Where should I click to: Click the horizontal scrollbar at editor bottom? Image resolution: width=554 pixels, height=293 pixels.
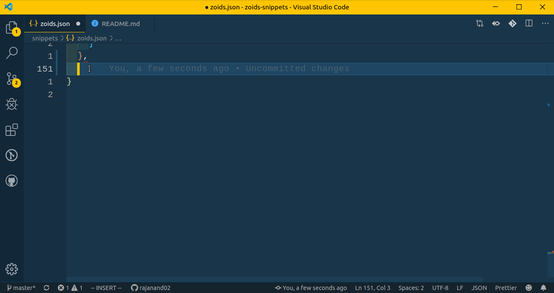pyautogui.click(x=275, y=279)
